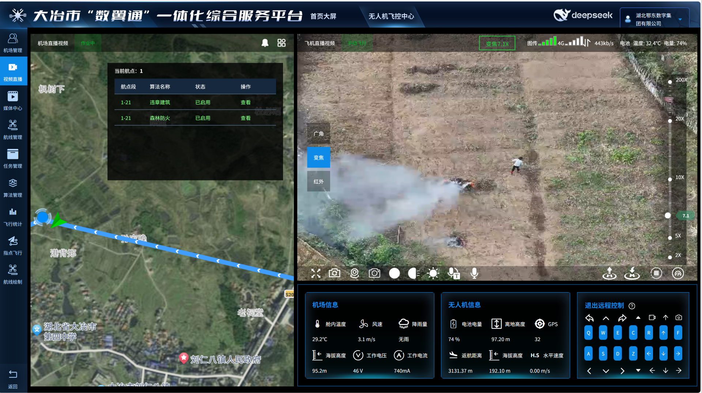Expand the 湖北鄂东数字集团 account dropdown
This screenshot has height=393, width=702.
(x=680, y=19)
